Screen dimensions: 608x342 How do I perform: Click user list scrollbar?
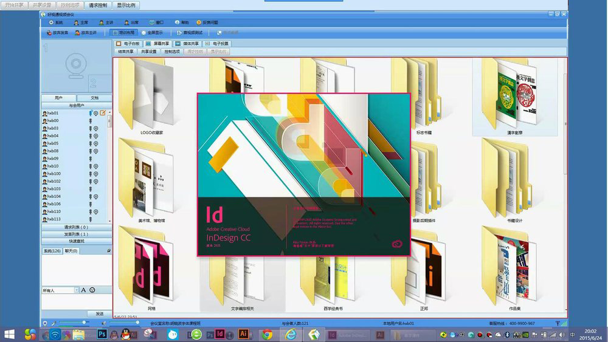click(x=109, y=121)
